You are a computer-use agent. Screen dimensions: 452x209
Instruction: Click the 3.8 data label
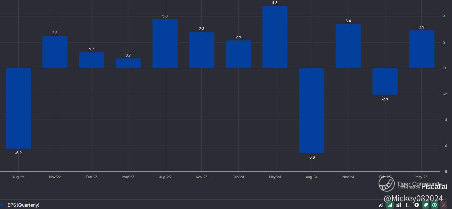(165, 16)
